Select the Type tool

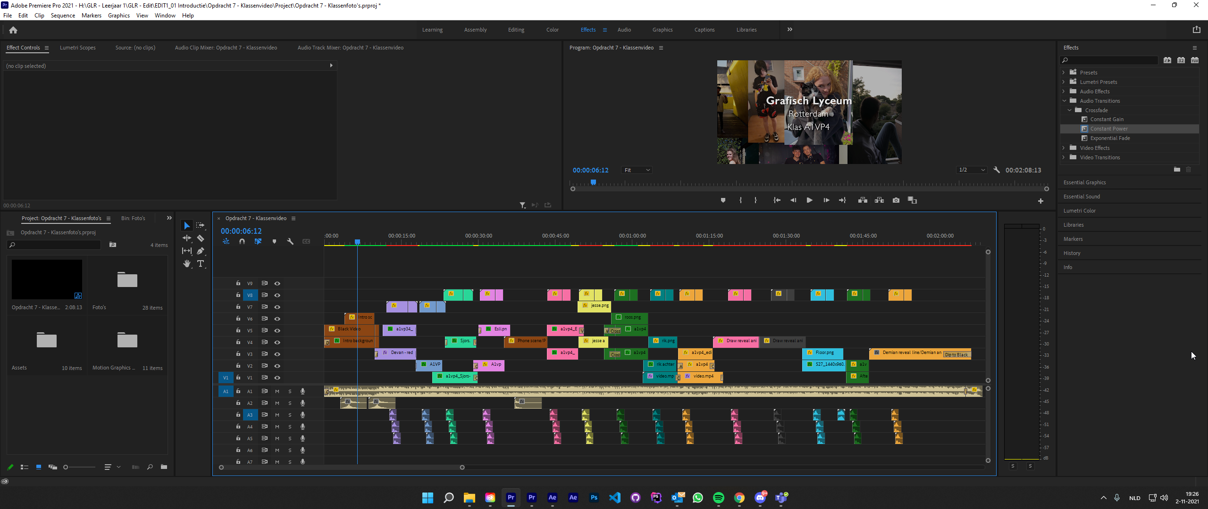click(201, 264)
